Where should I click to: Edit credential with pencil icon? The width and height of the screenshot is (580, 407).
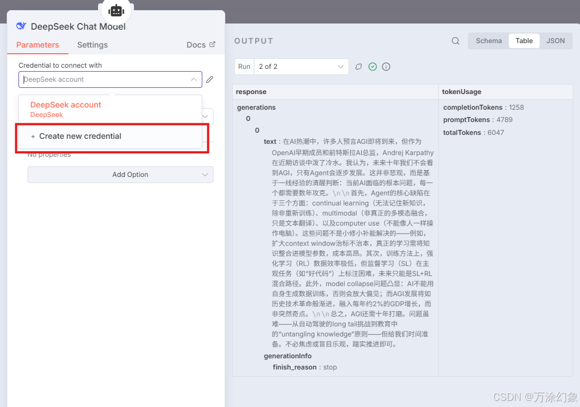(210, 79)
